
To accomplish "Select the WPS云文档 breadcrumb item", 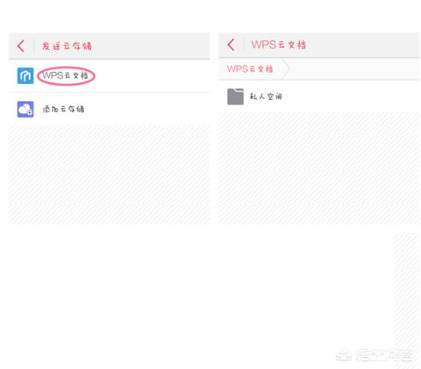I will 250,69.
